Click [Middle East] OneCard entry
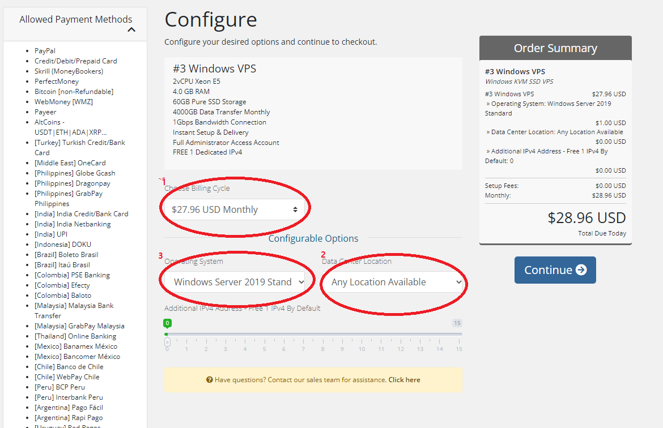663x428 pixels. click(70, 162)
